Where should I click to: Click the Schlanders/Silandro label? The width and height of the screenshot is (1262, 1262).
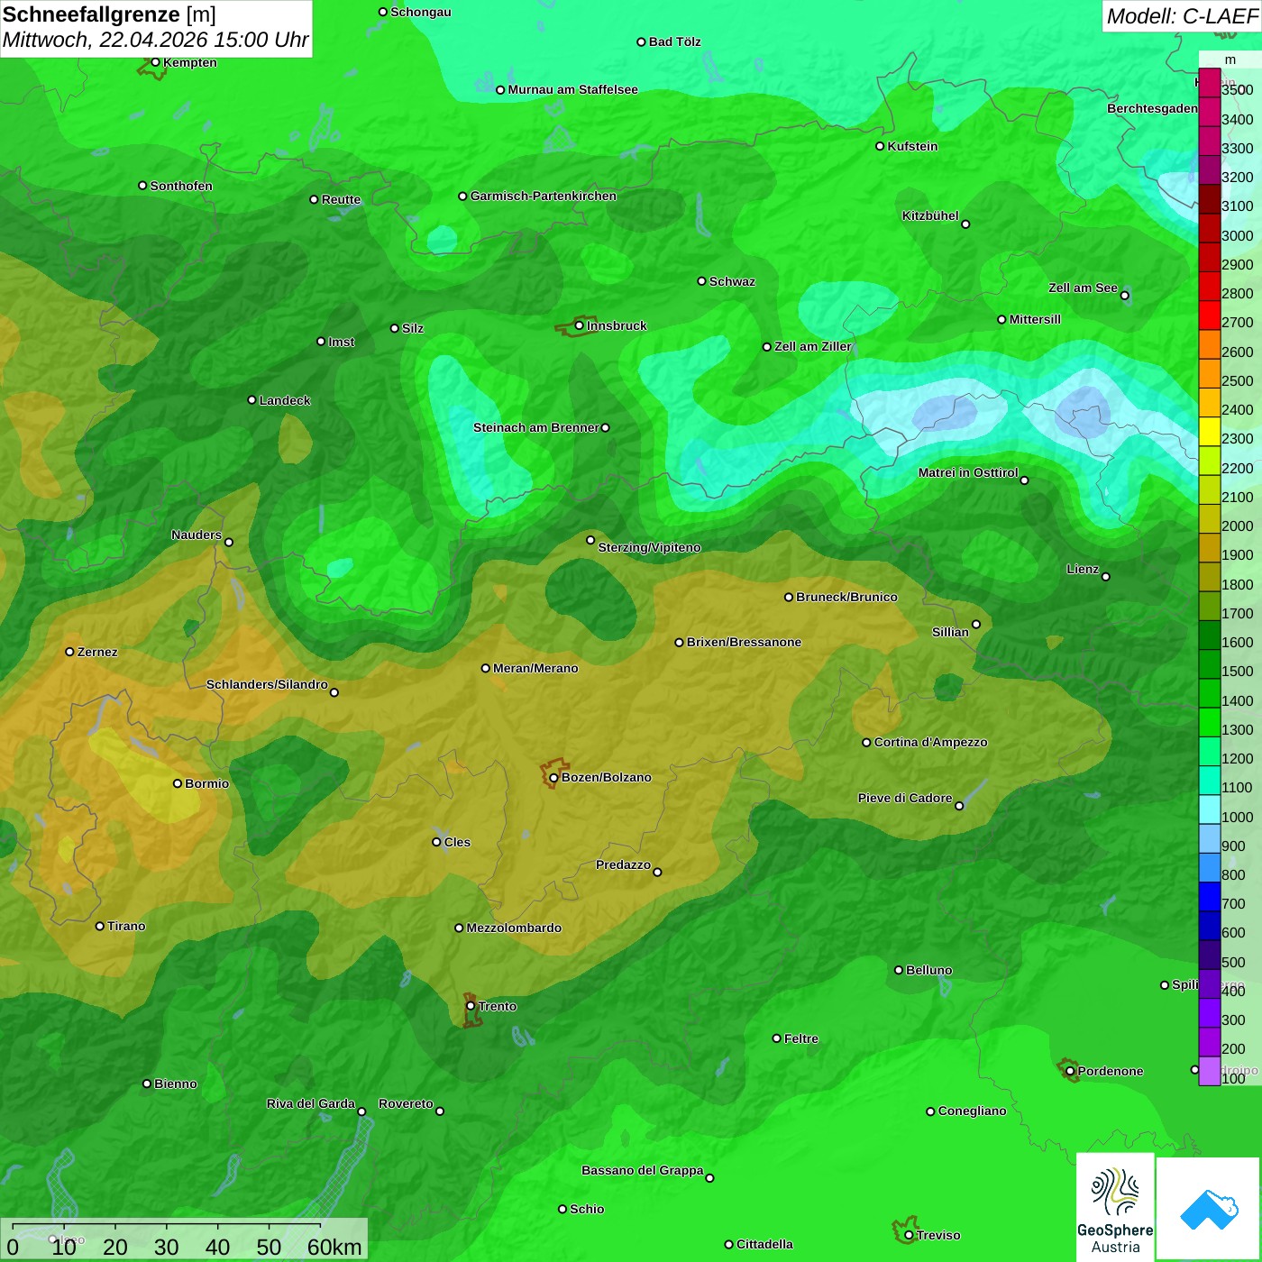pyautogui.click(x=267, y=684)
